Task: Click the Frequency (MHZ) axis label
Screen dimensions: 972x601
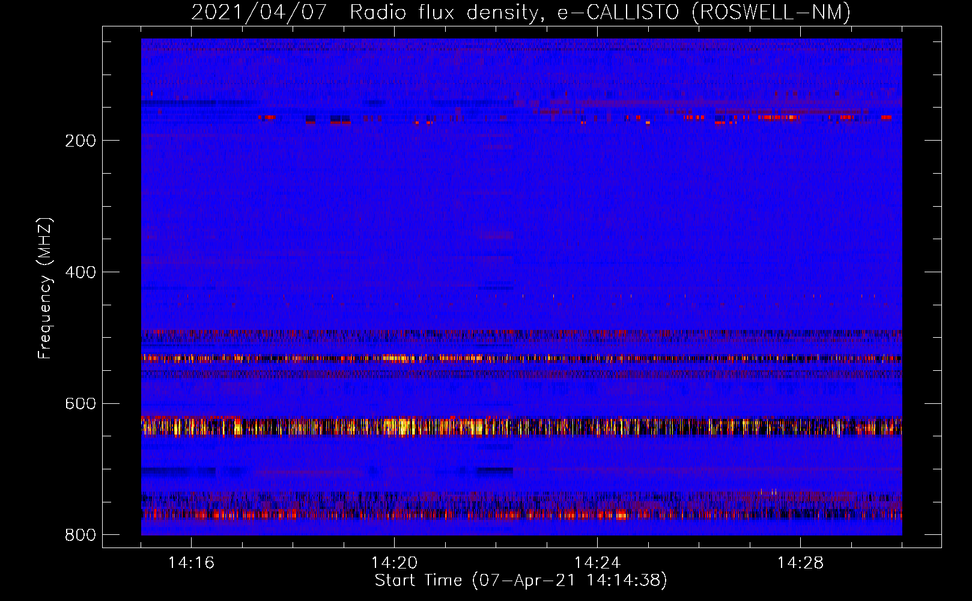Action: 45,288
